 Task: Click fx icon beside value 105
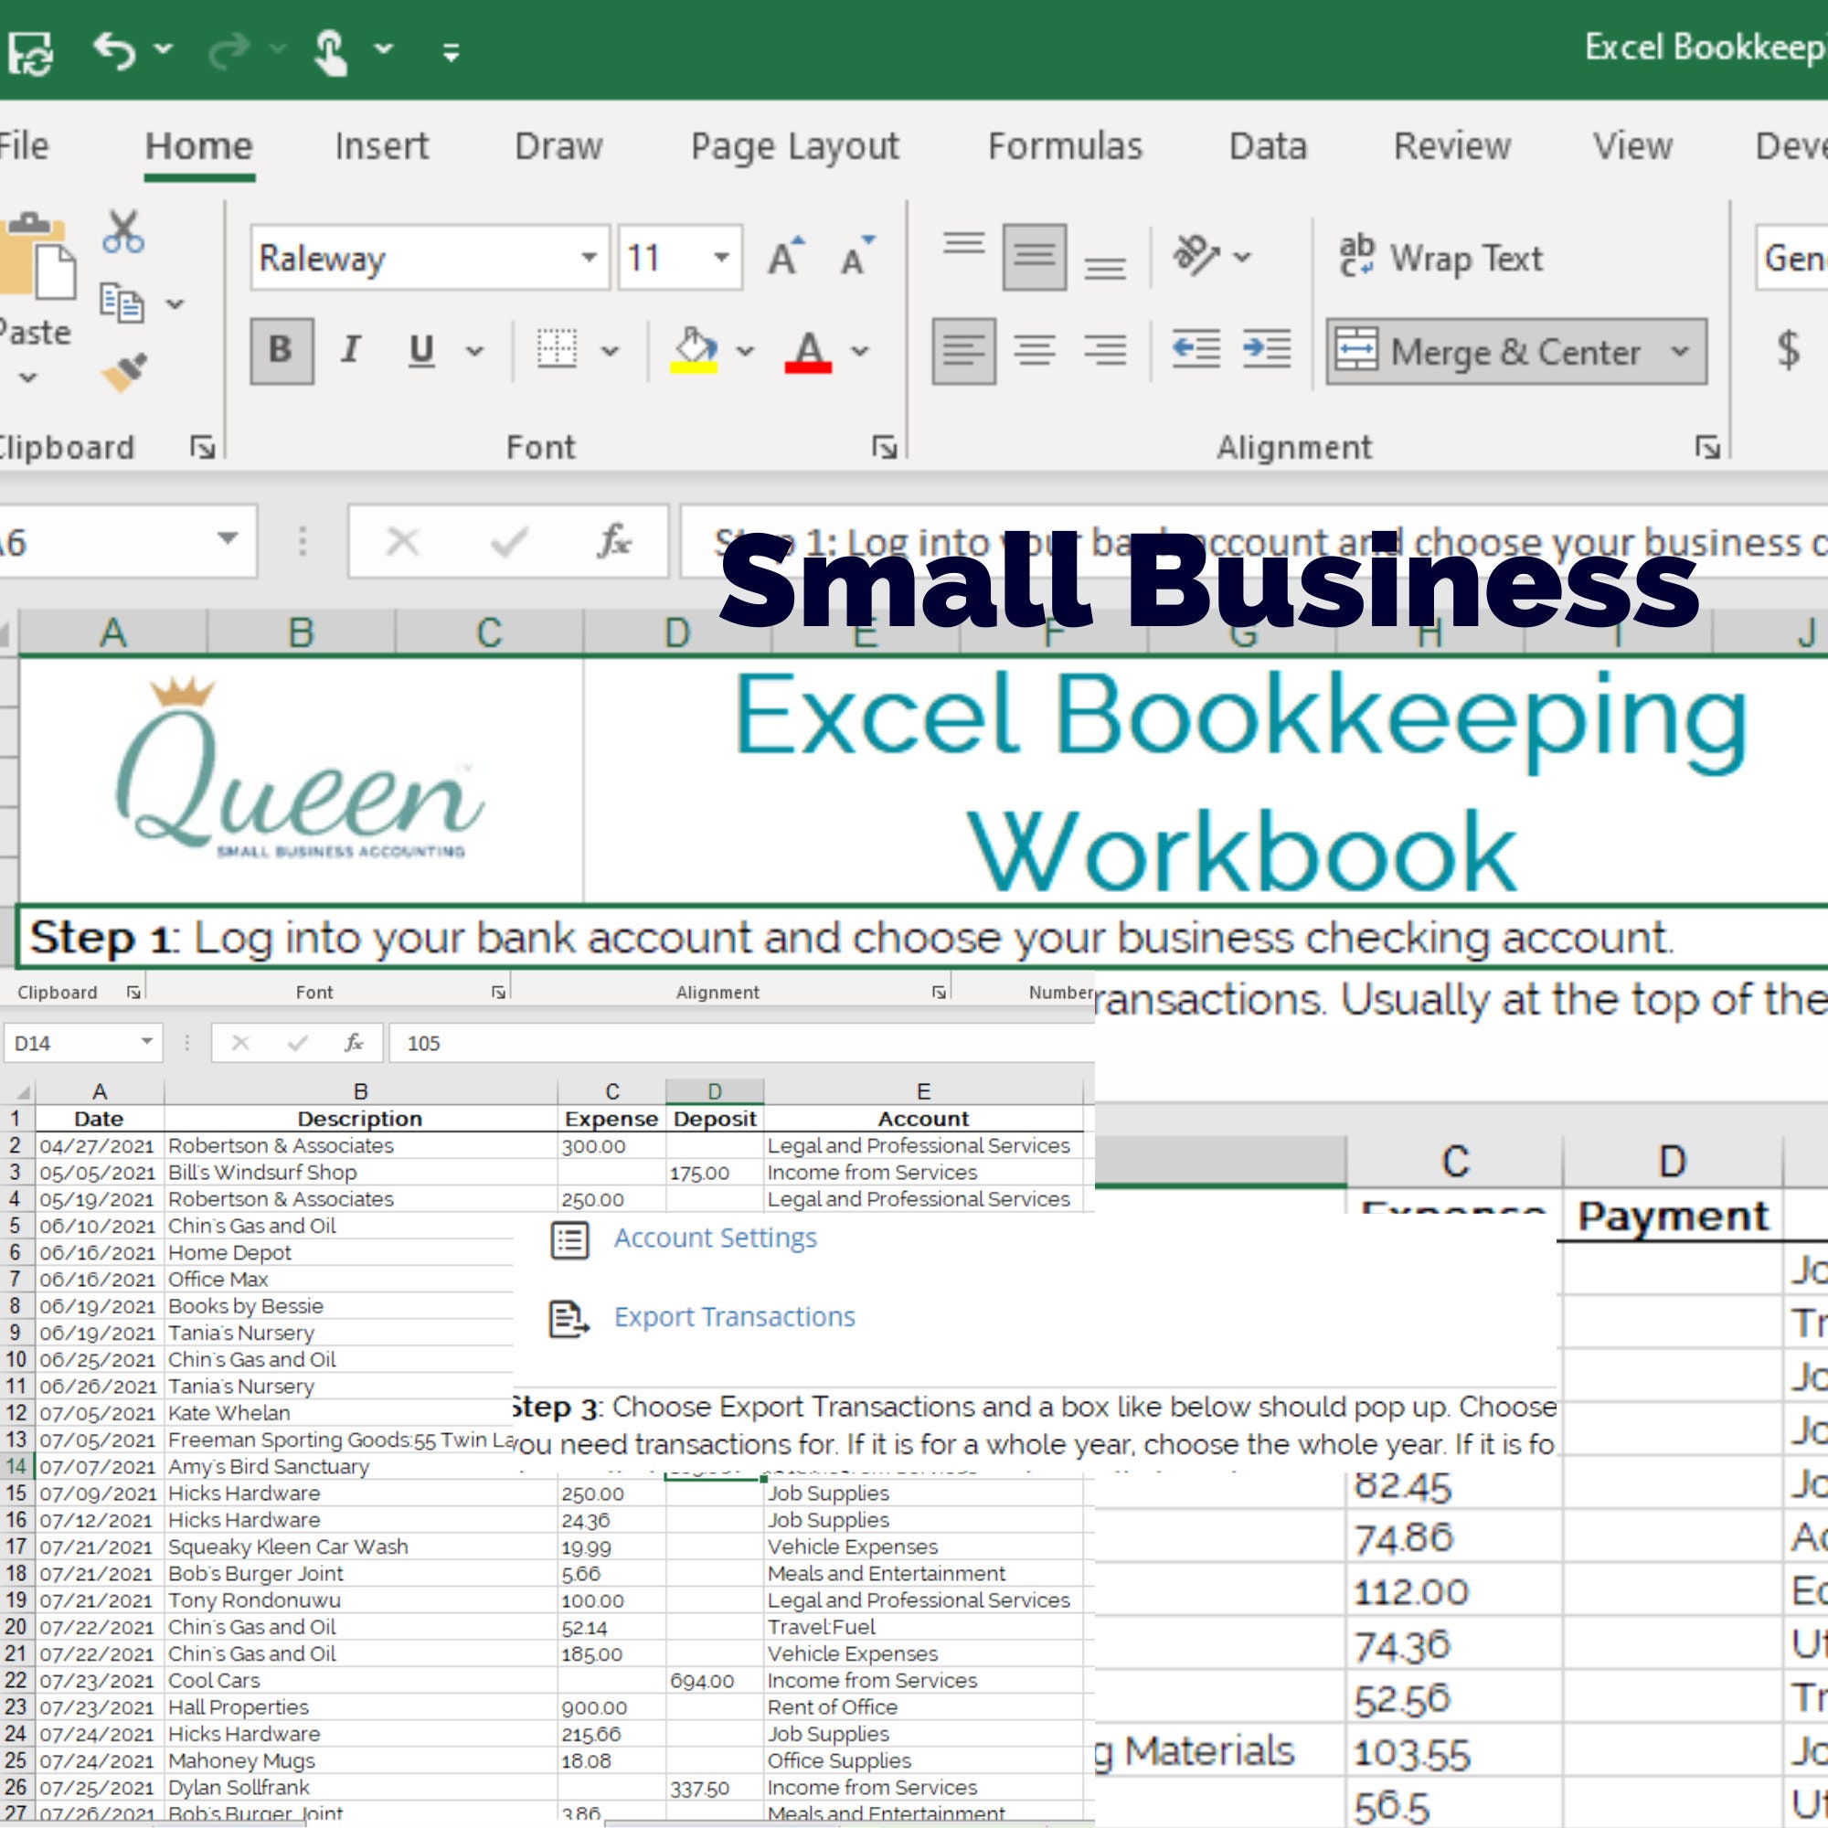click(354, 1043)
